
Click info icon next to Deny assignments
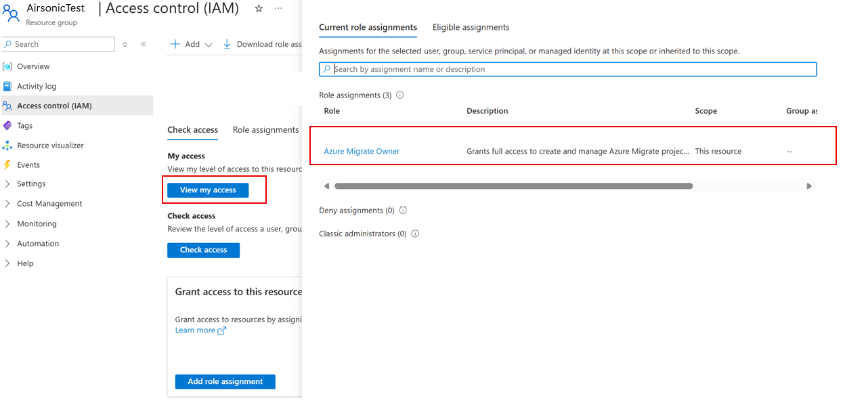[403, 211]
